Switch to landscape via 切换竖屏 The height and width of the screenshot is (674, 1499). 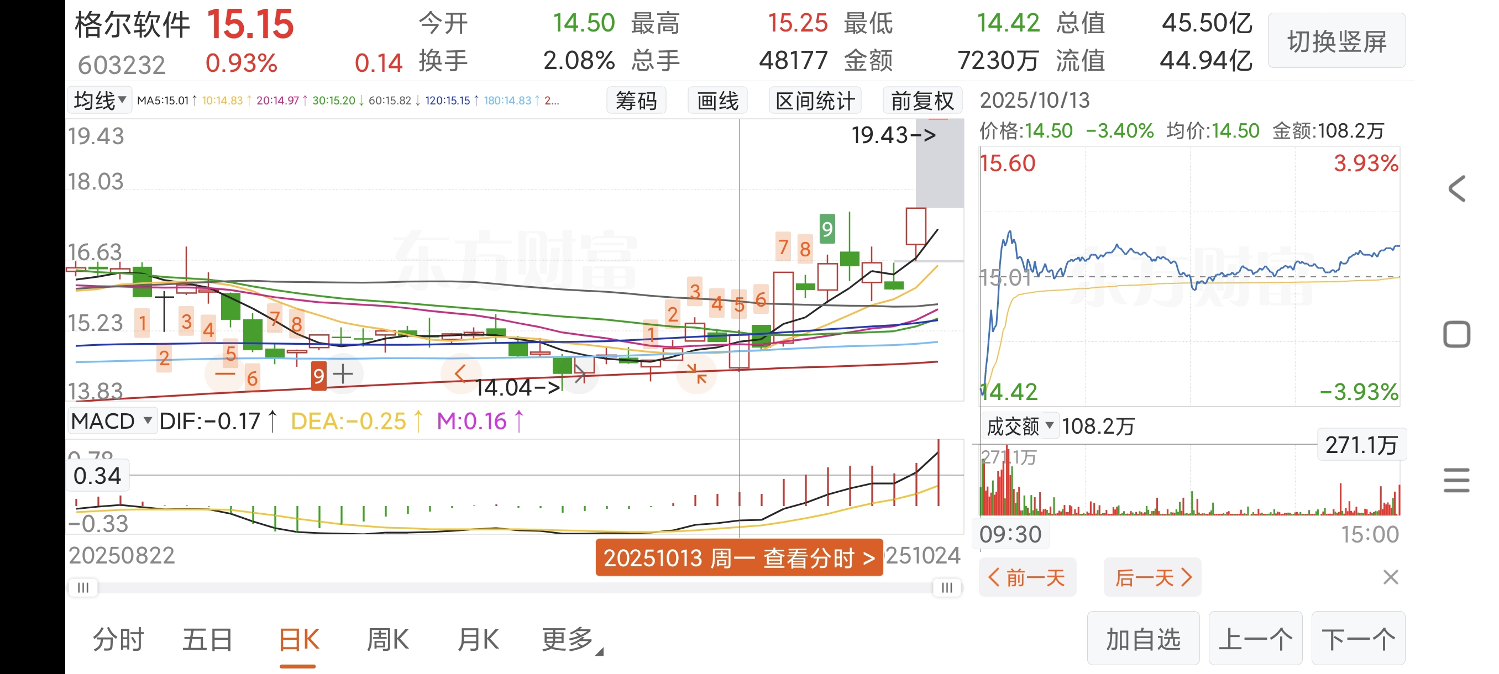coord(1336,41)
